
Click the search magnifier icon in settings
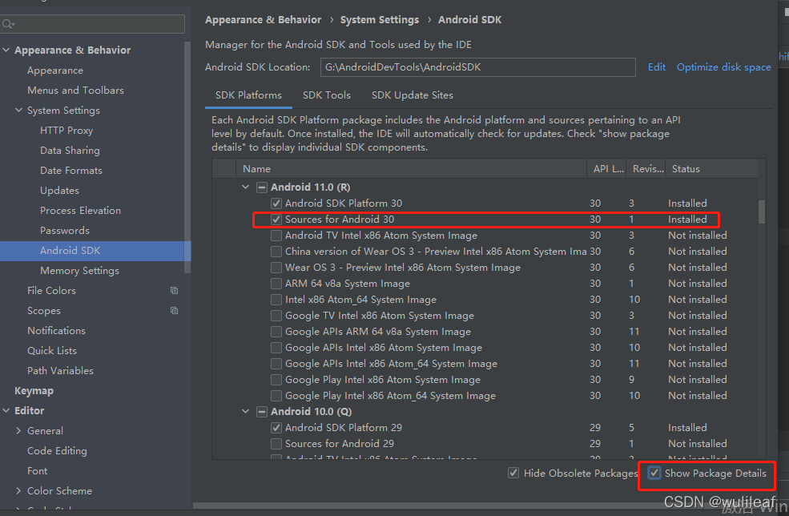pos(8,25)
